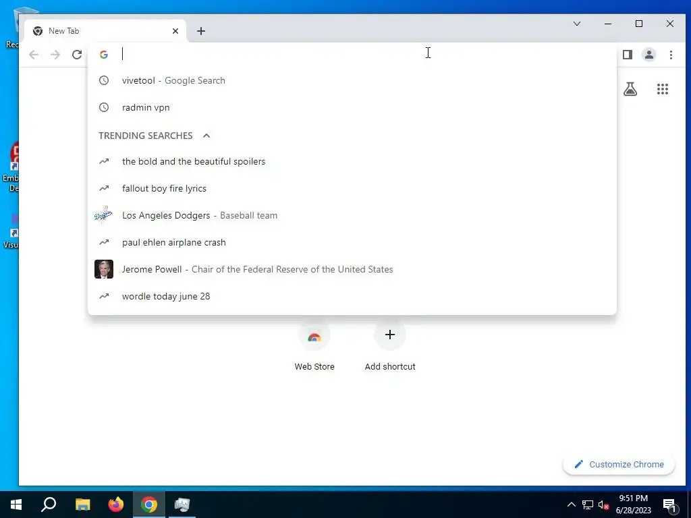Viewport: 691px width, 518px height.
Task: Open the Chrome side panel
Action: 628,55
